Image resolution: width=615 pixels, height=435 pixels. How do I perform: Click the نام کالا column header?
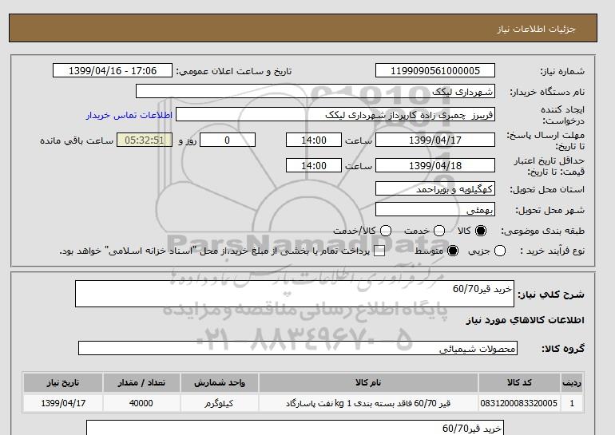[368, 382]
